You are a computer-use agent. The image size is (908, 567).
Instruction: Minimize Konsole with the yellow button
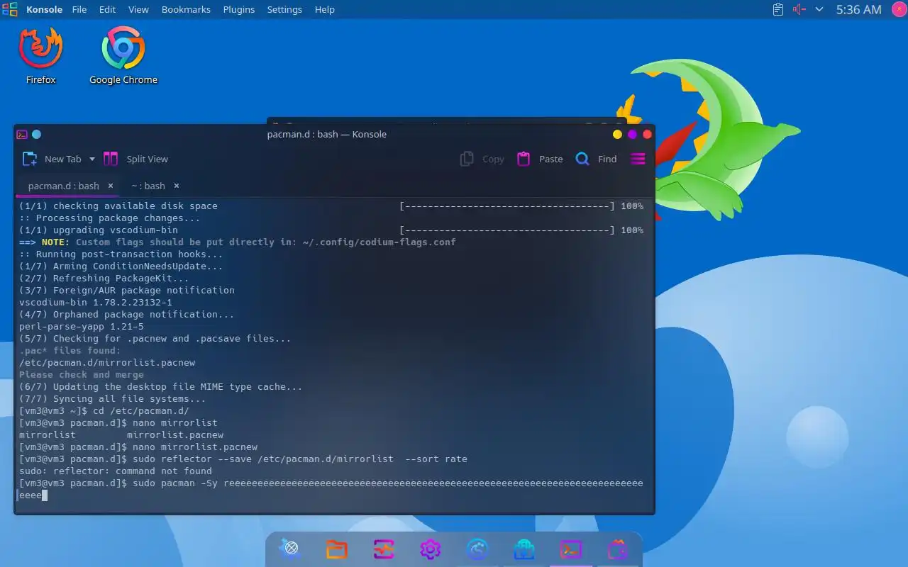pyautogui.click(x=617, y=134)
